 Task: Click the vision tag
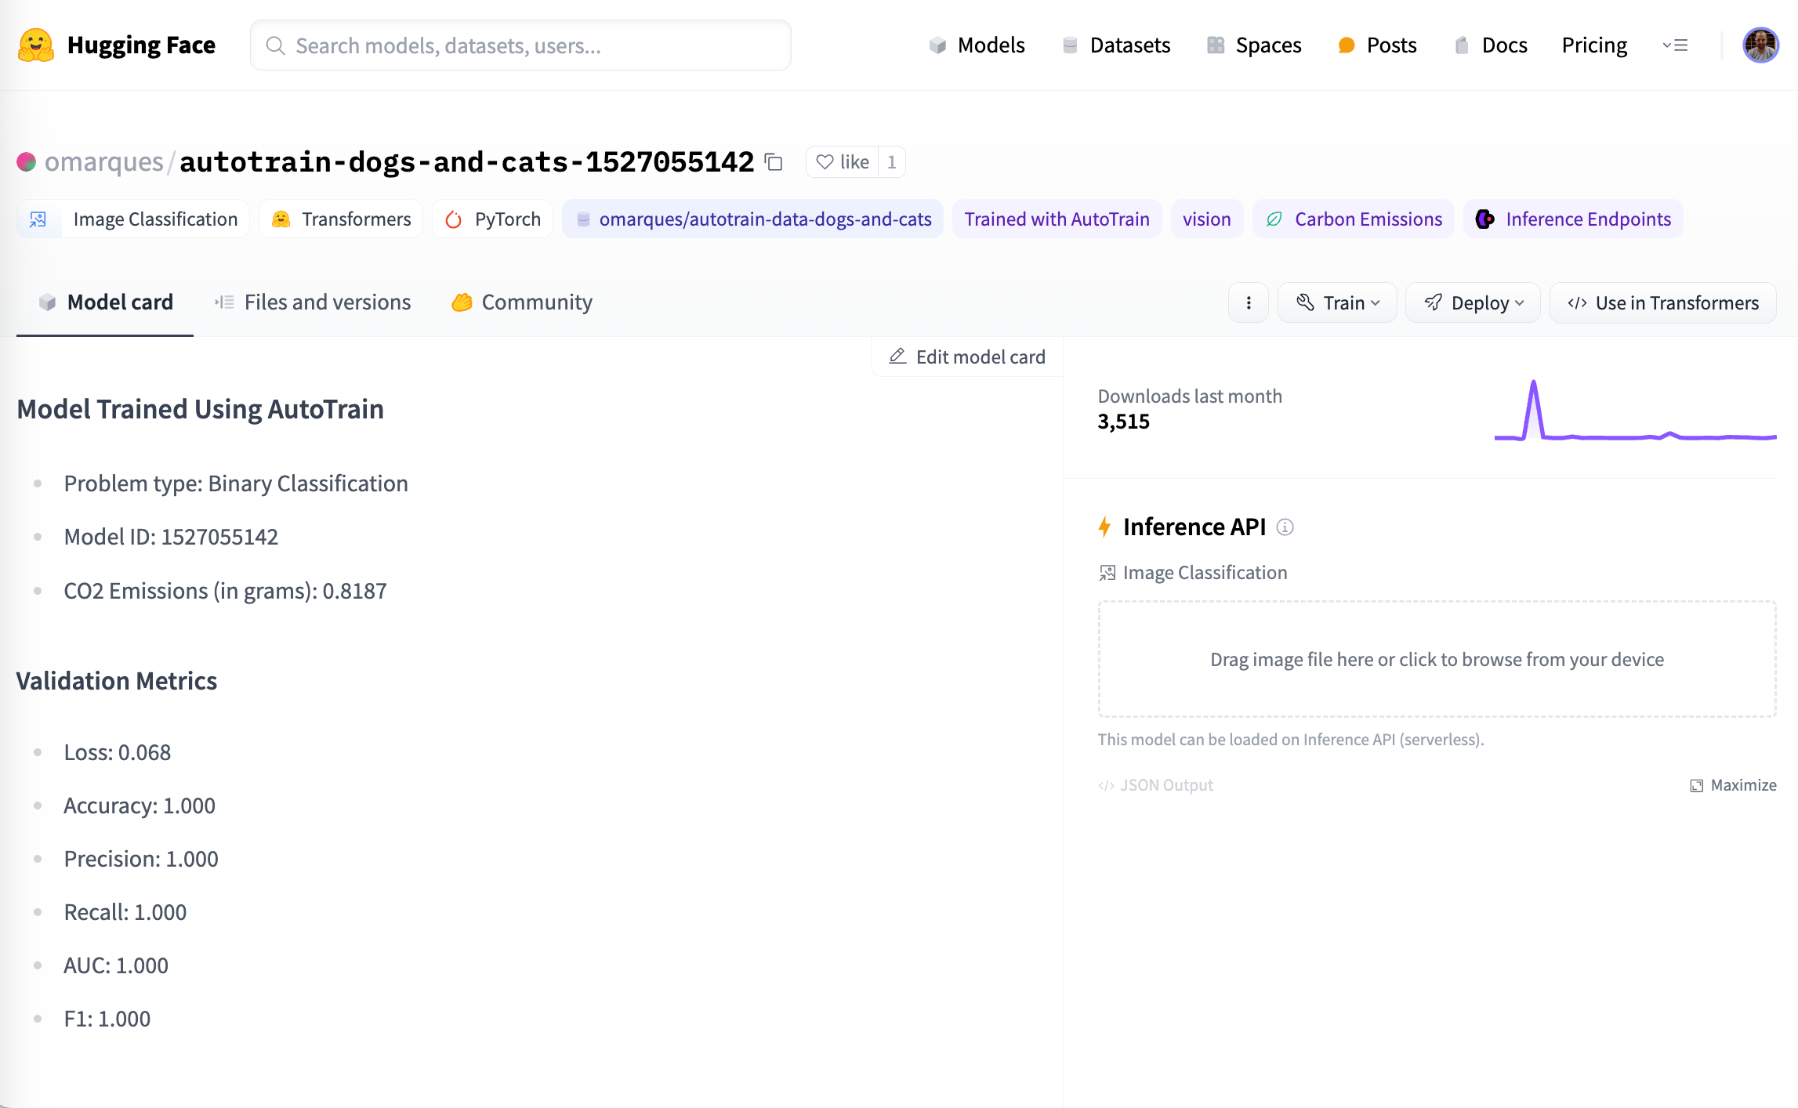click(x=1206, y=219)
